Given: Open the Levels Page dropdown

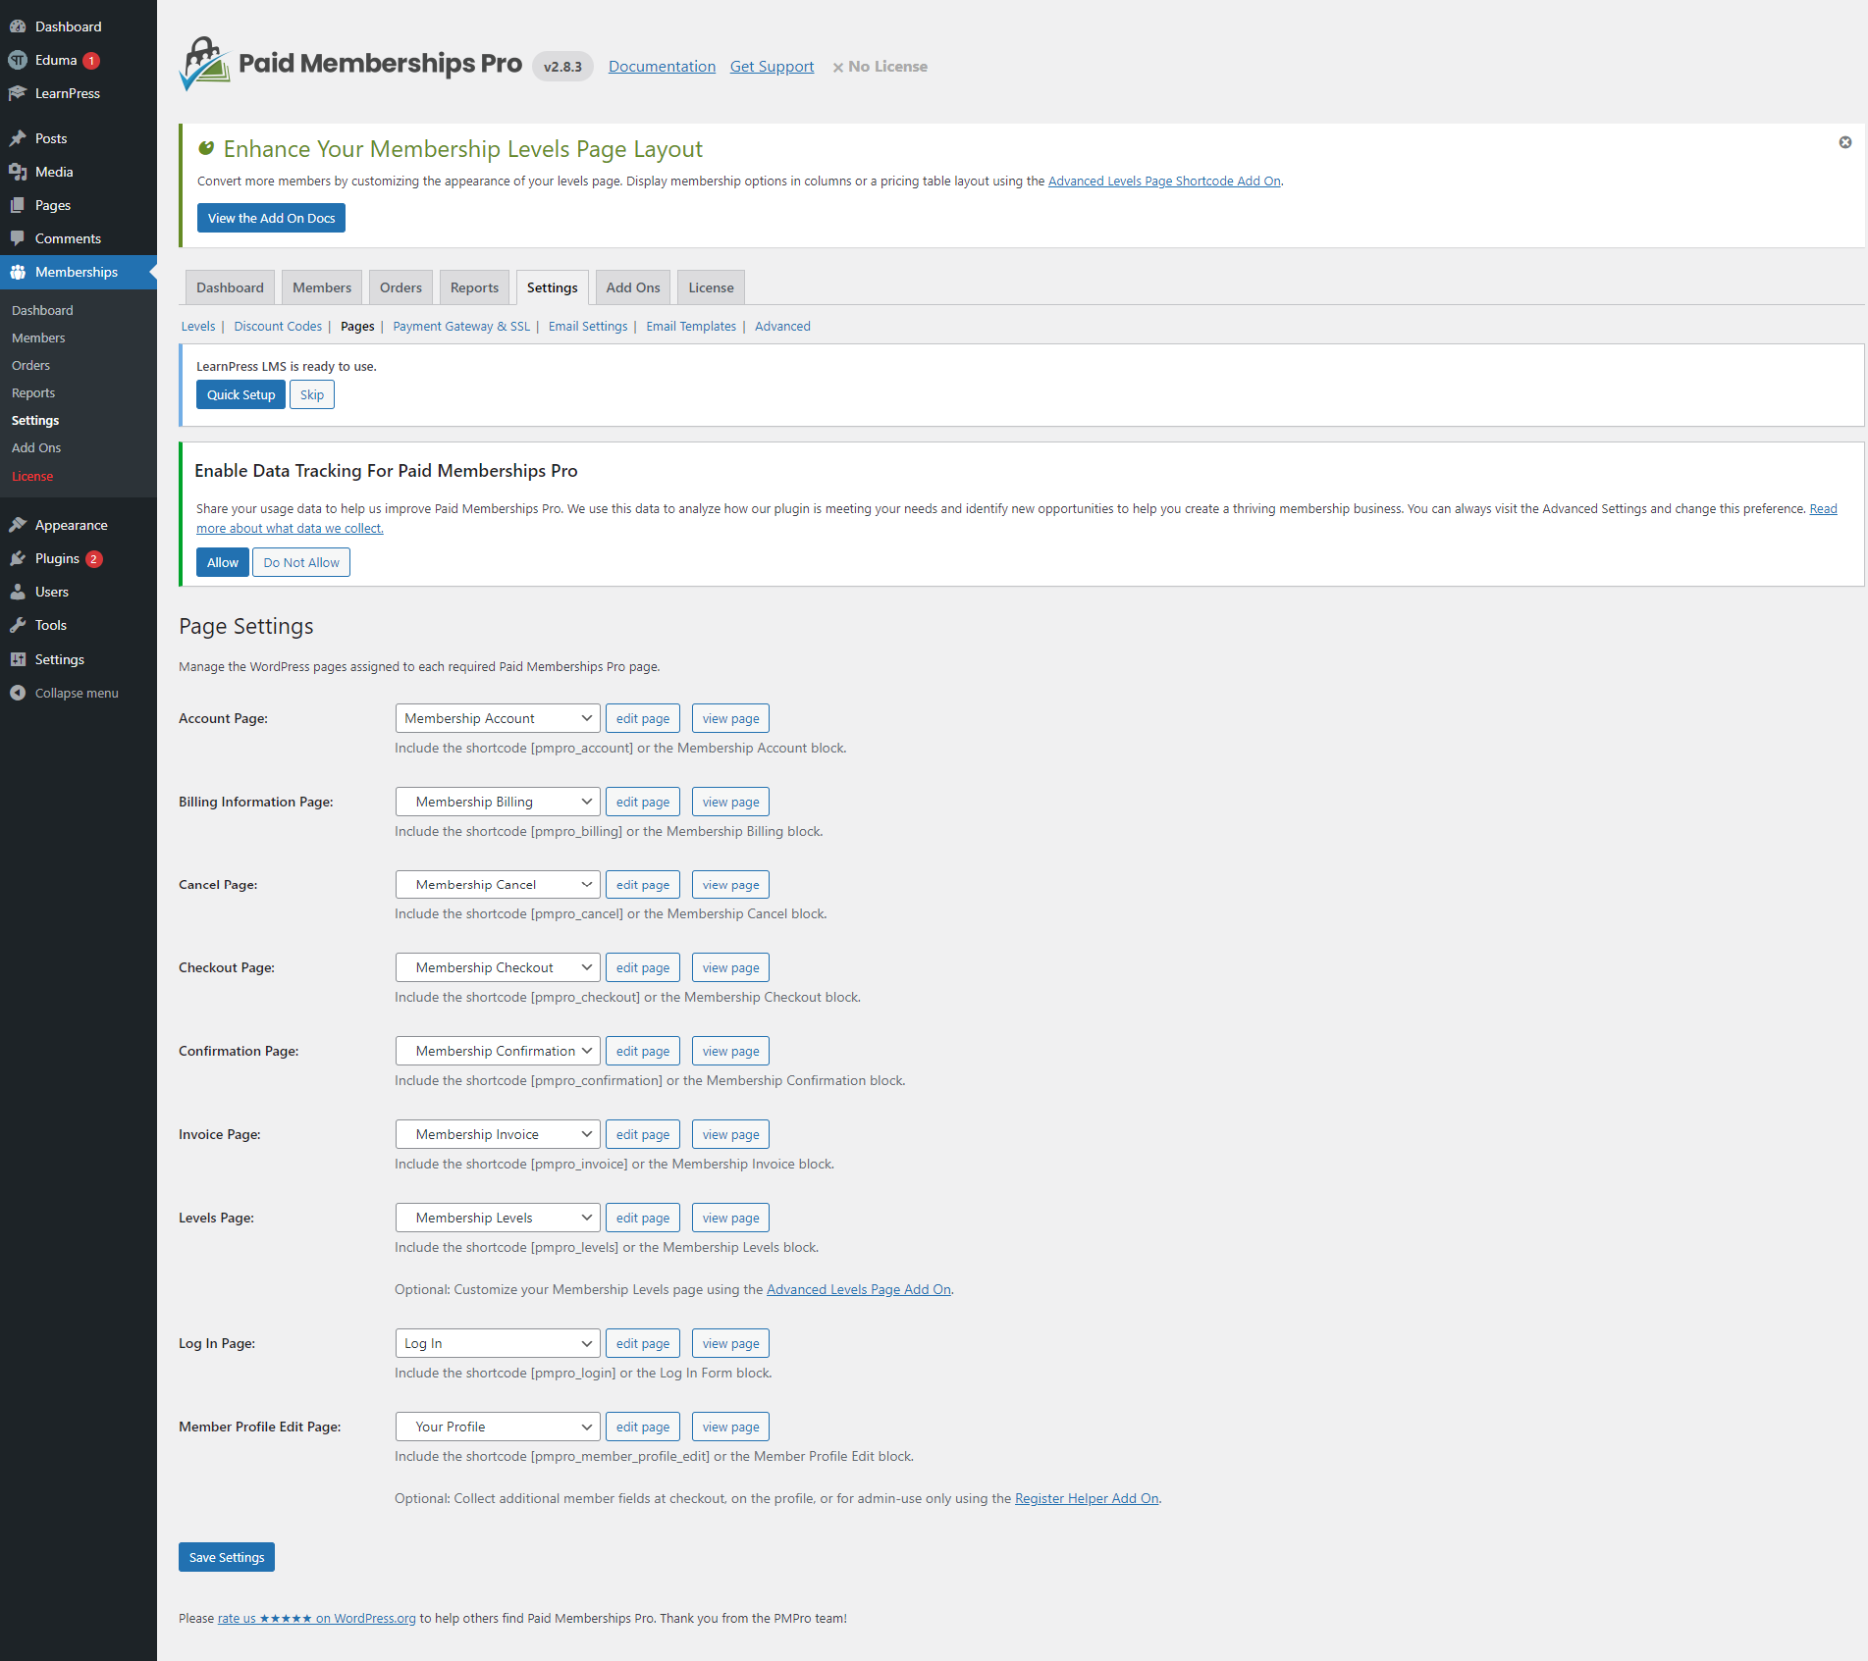Looking at the screenshot, I should (x=498, y=1218).
